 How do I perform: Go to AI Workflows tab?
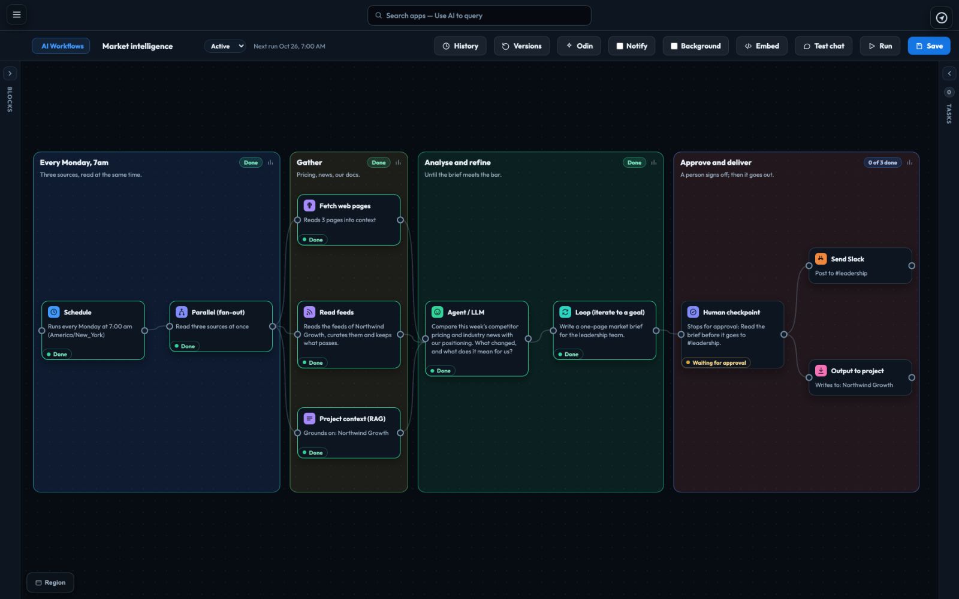[x=61, y=46]
